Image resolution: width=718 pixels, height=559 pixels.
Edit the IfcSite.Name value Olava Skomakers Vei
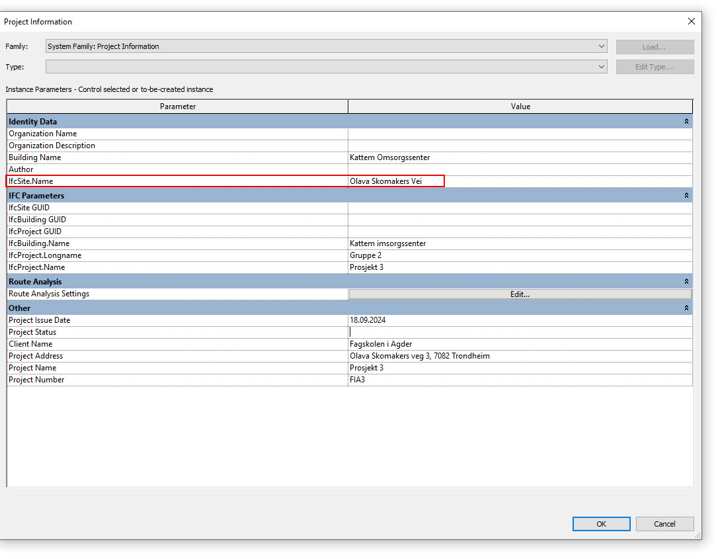520,181
